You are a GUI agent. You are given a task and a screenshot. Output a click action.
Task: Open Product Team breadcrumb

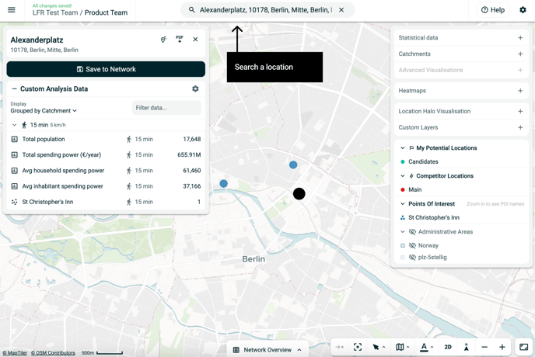tap(106, 12)
